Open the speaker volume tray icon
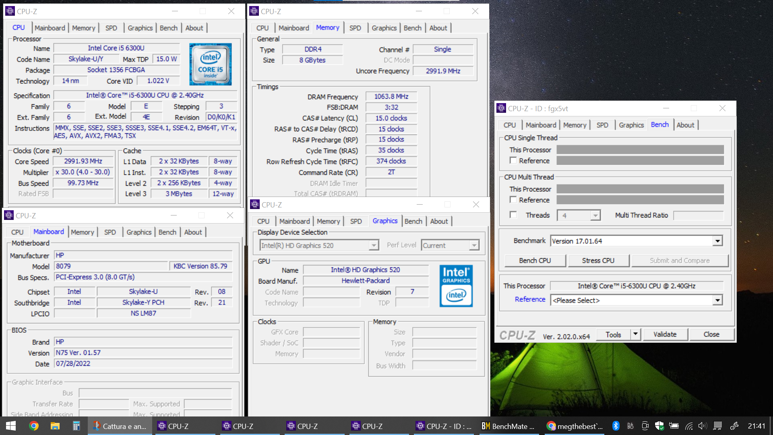The image size is (773, 435). pyautogui.click(x=703, y=426)
